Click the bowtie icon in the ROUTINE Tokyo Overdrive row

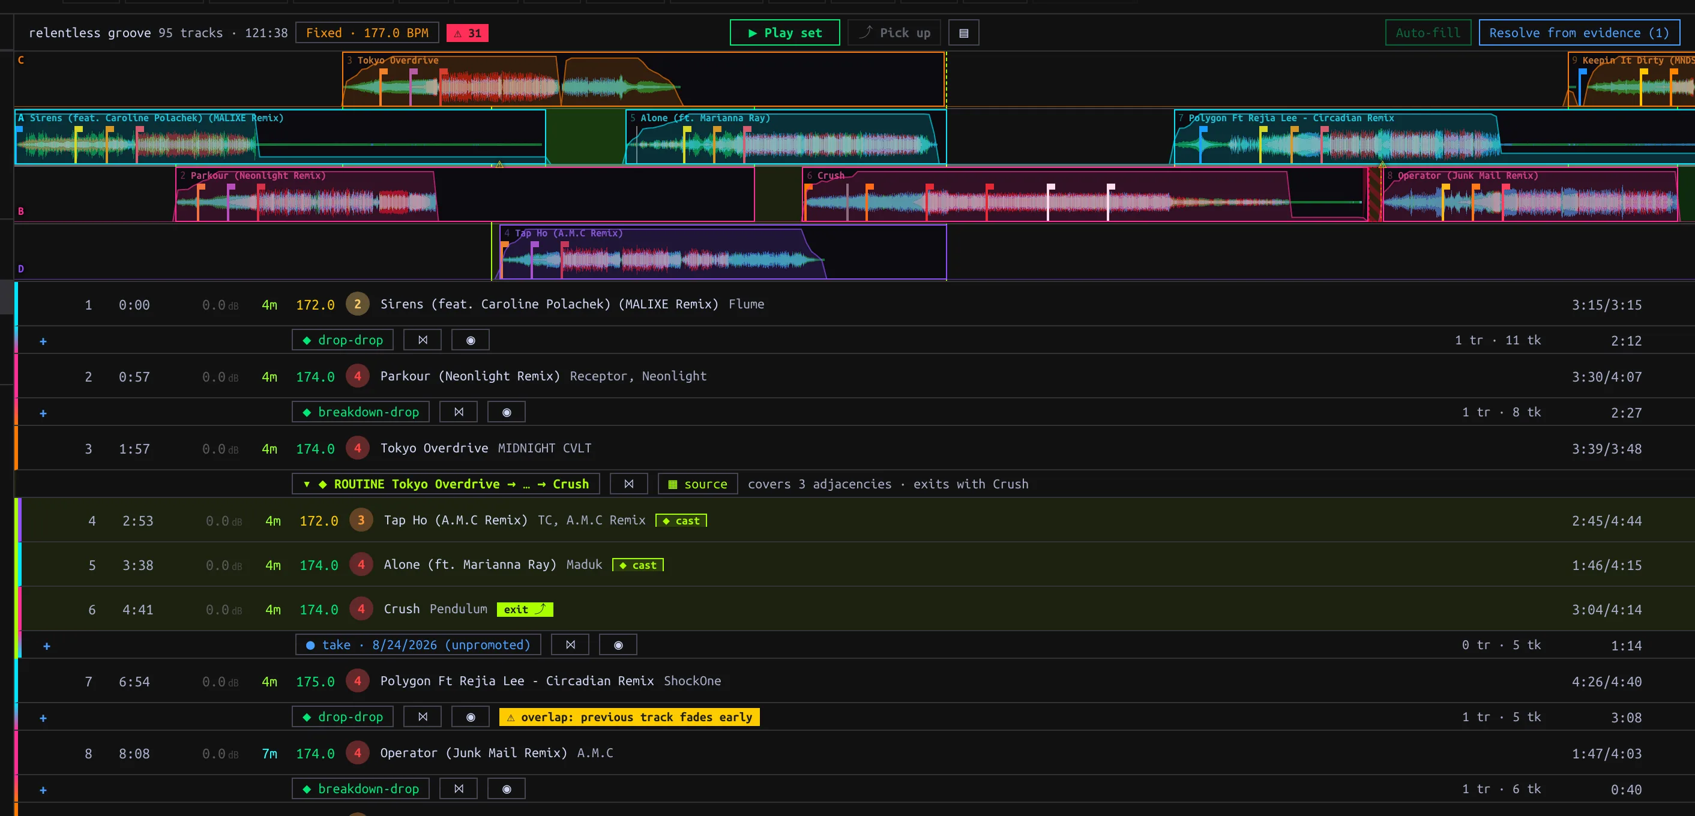(x=629, y=484)
